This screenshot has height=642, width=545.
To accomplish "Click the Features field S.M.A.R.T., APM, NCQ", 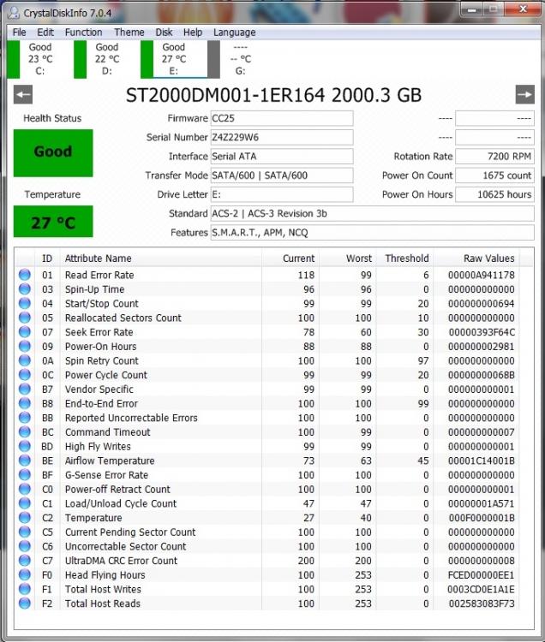I will click(373, 233).
